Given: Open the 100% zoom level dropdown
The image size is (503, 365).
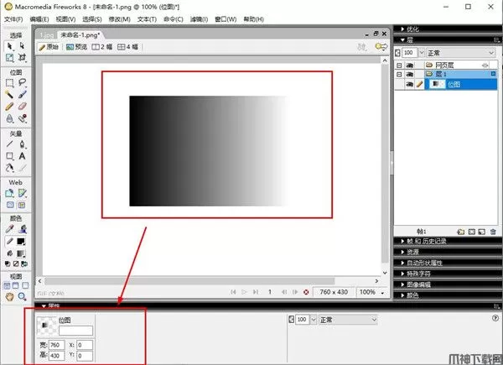Looking at the screenshot, I should (x=369, y=292).
